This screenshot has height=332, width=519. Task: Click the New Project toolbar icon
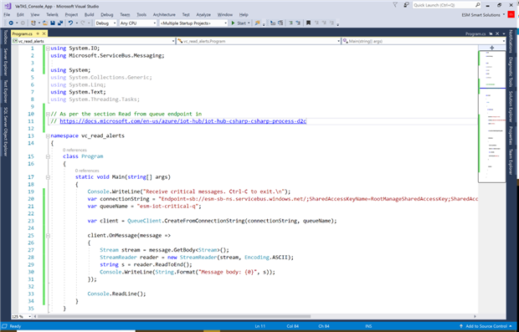pos(33,23)
